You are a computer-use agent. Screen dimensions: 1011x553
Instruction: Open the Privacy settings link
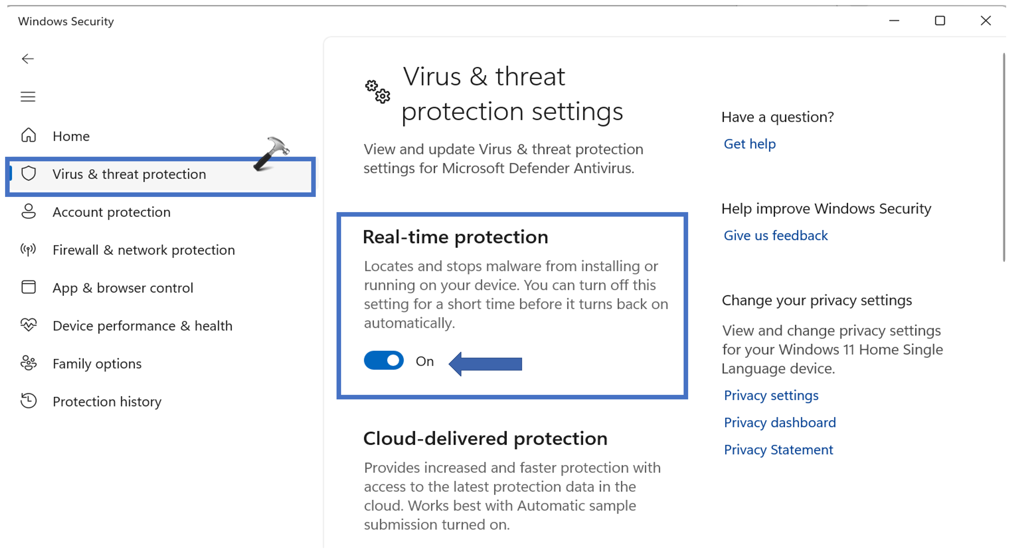[x=771, y=395]
